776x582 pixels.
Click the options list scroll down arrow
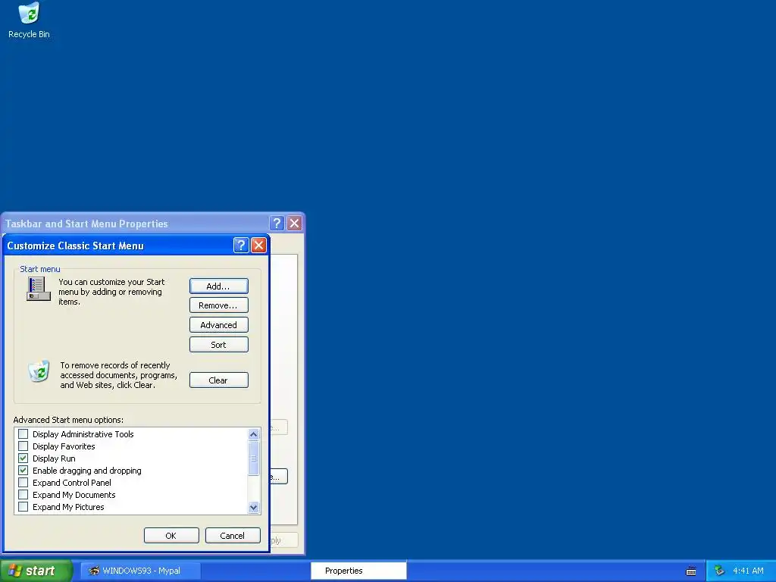253,507
